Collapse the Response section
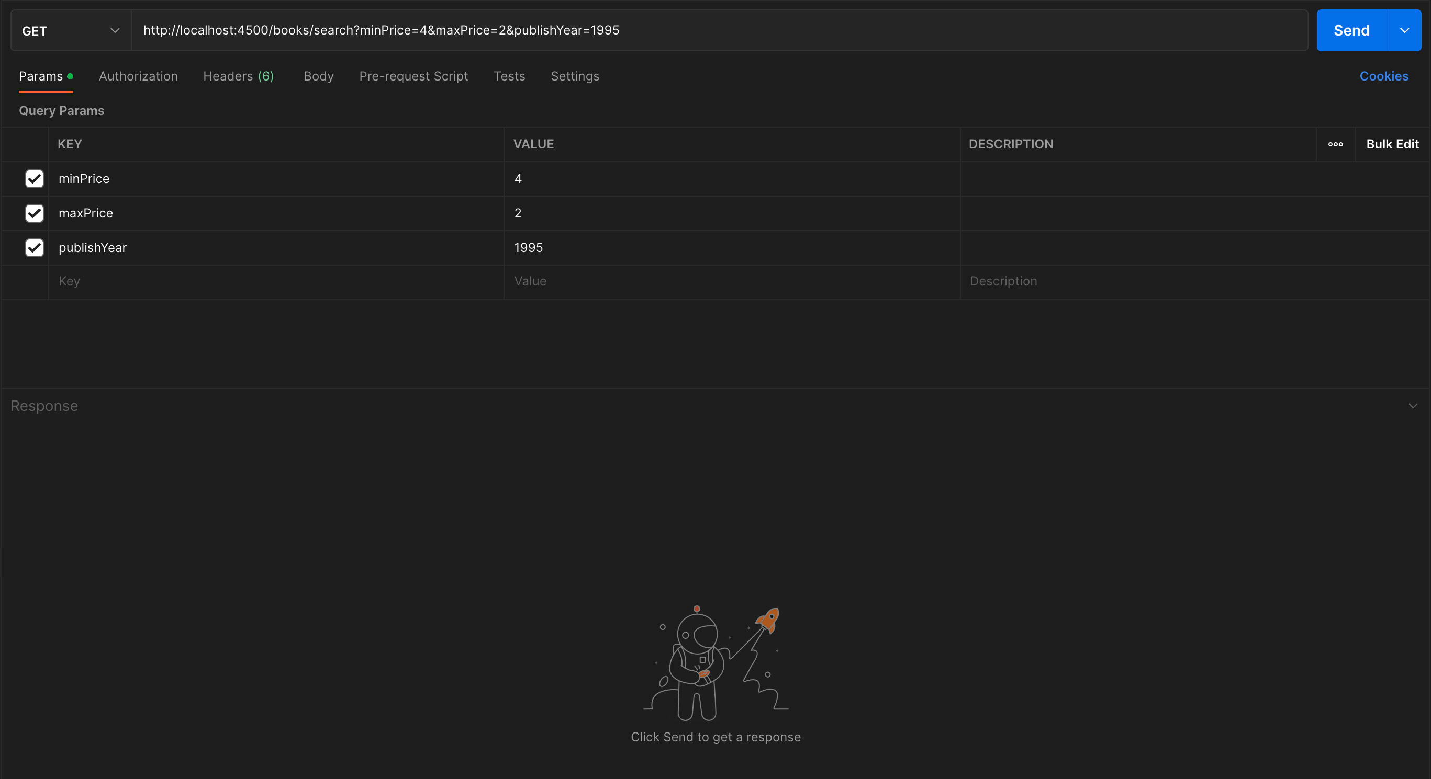This screenshot has height=779, width=1431. (1413, 406)
